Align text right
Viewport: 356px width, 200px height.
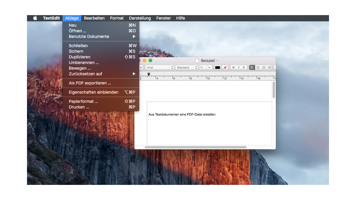point(263,68)
